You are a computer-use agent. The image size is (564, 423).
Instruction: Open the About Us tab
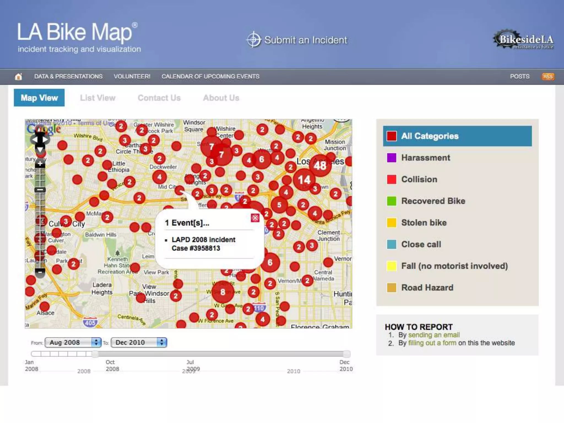pos(221,98)
